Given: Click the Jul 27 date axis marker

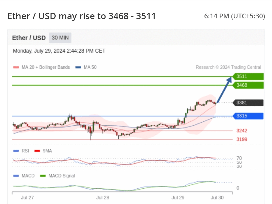Looking at the screenshot, I should (27, 197).
